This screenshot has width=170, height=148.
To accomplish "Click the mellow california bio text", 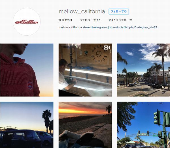I will 70,27.
